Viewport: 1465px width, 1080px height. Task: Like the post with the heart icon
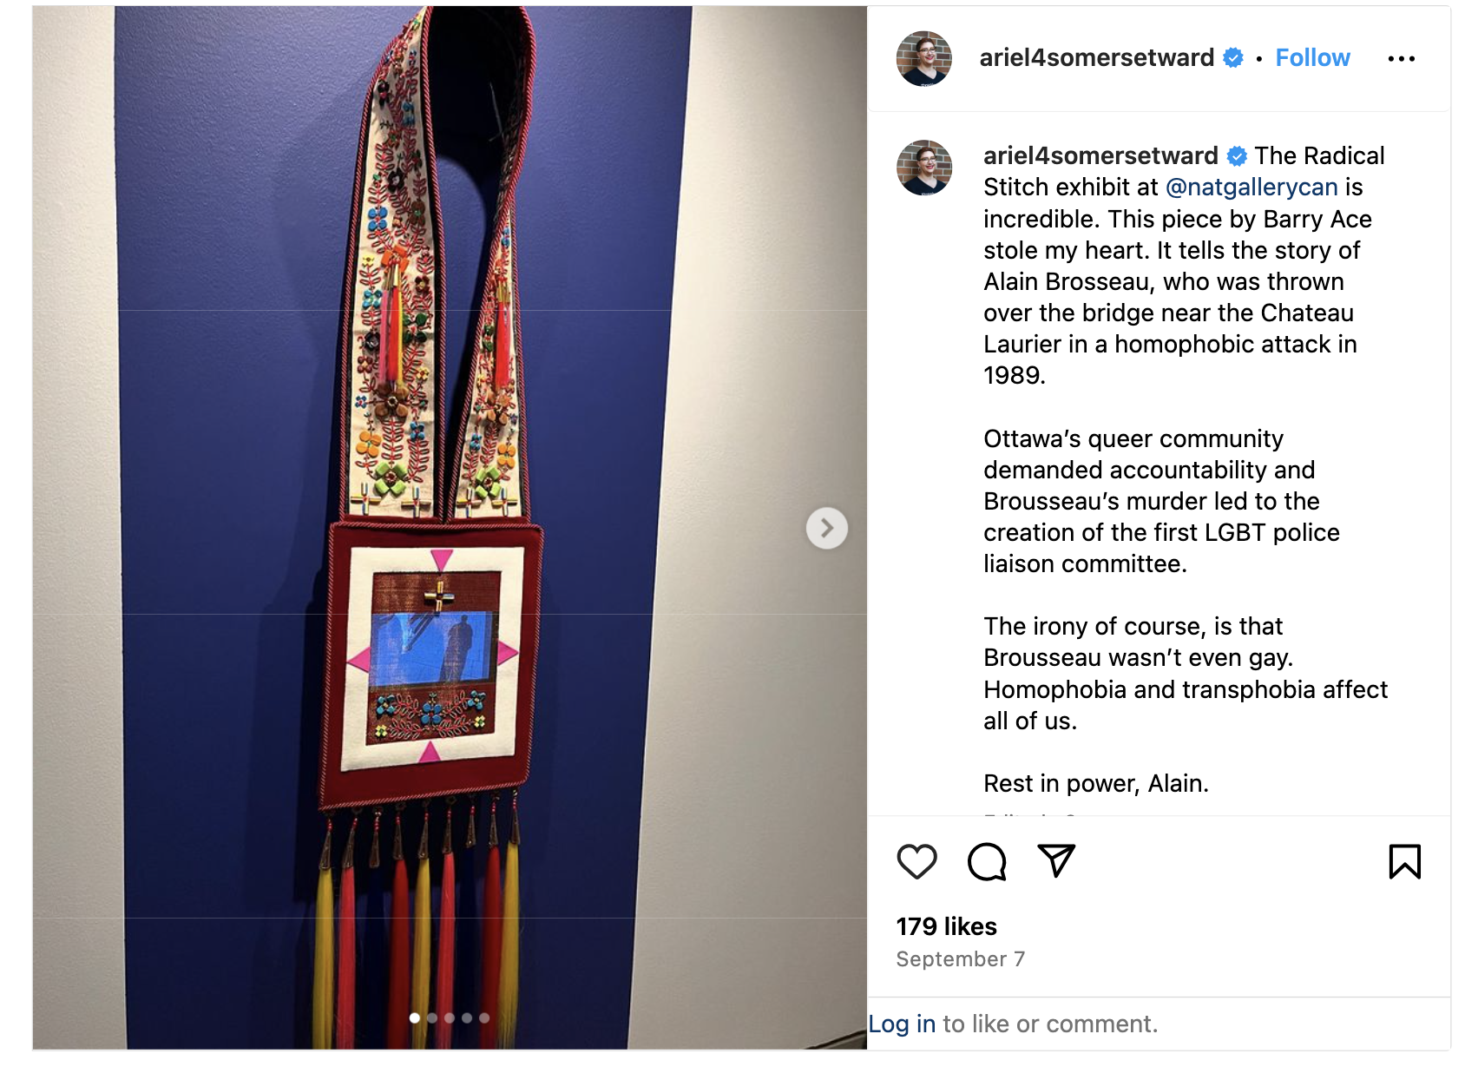tap(916, 861)
